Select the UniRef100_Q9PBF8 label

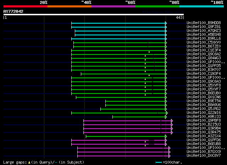click(204, 121)
